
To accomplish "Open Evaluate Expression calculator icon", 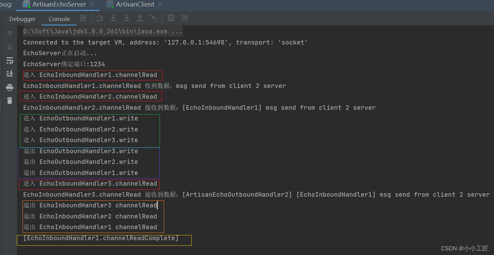I will tap(171, 18).
